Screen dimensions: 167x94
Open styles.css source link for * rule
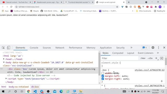pos(150,86)
